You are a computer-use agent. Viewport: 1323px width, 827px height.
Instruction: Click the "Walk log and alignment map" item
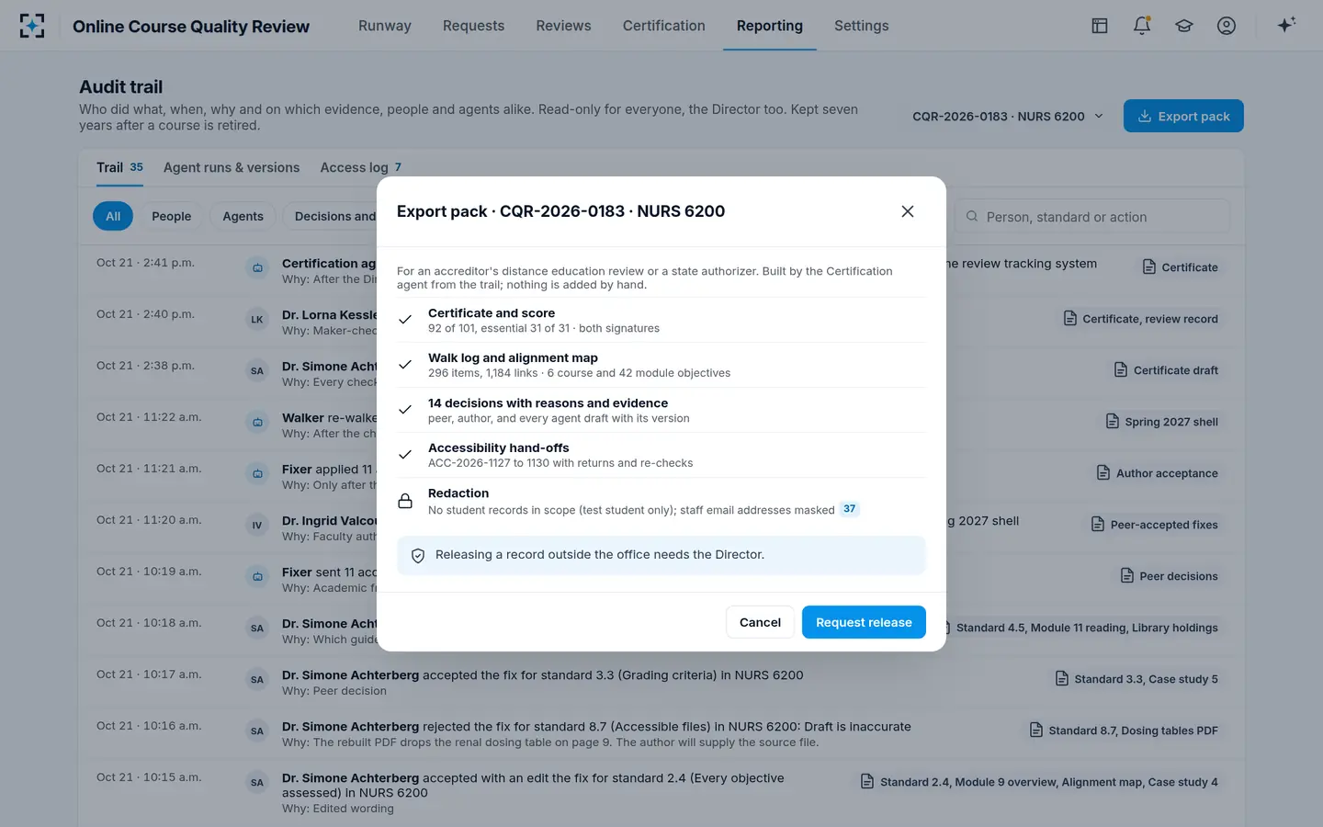661,365
